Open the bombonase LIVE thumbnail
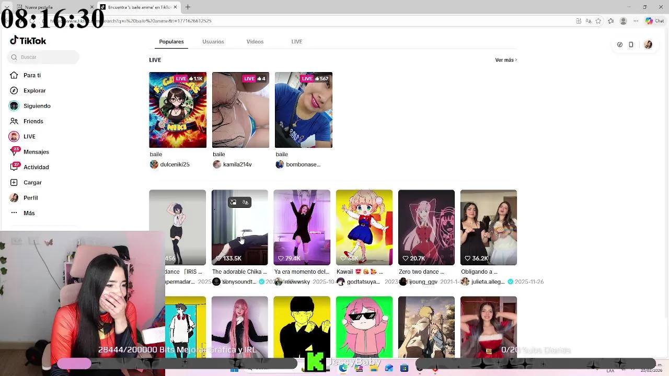The image size is (669, 376). 304,110
